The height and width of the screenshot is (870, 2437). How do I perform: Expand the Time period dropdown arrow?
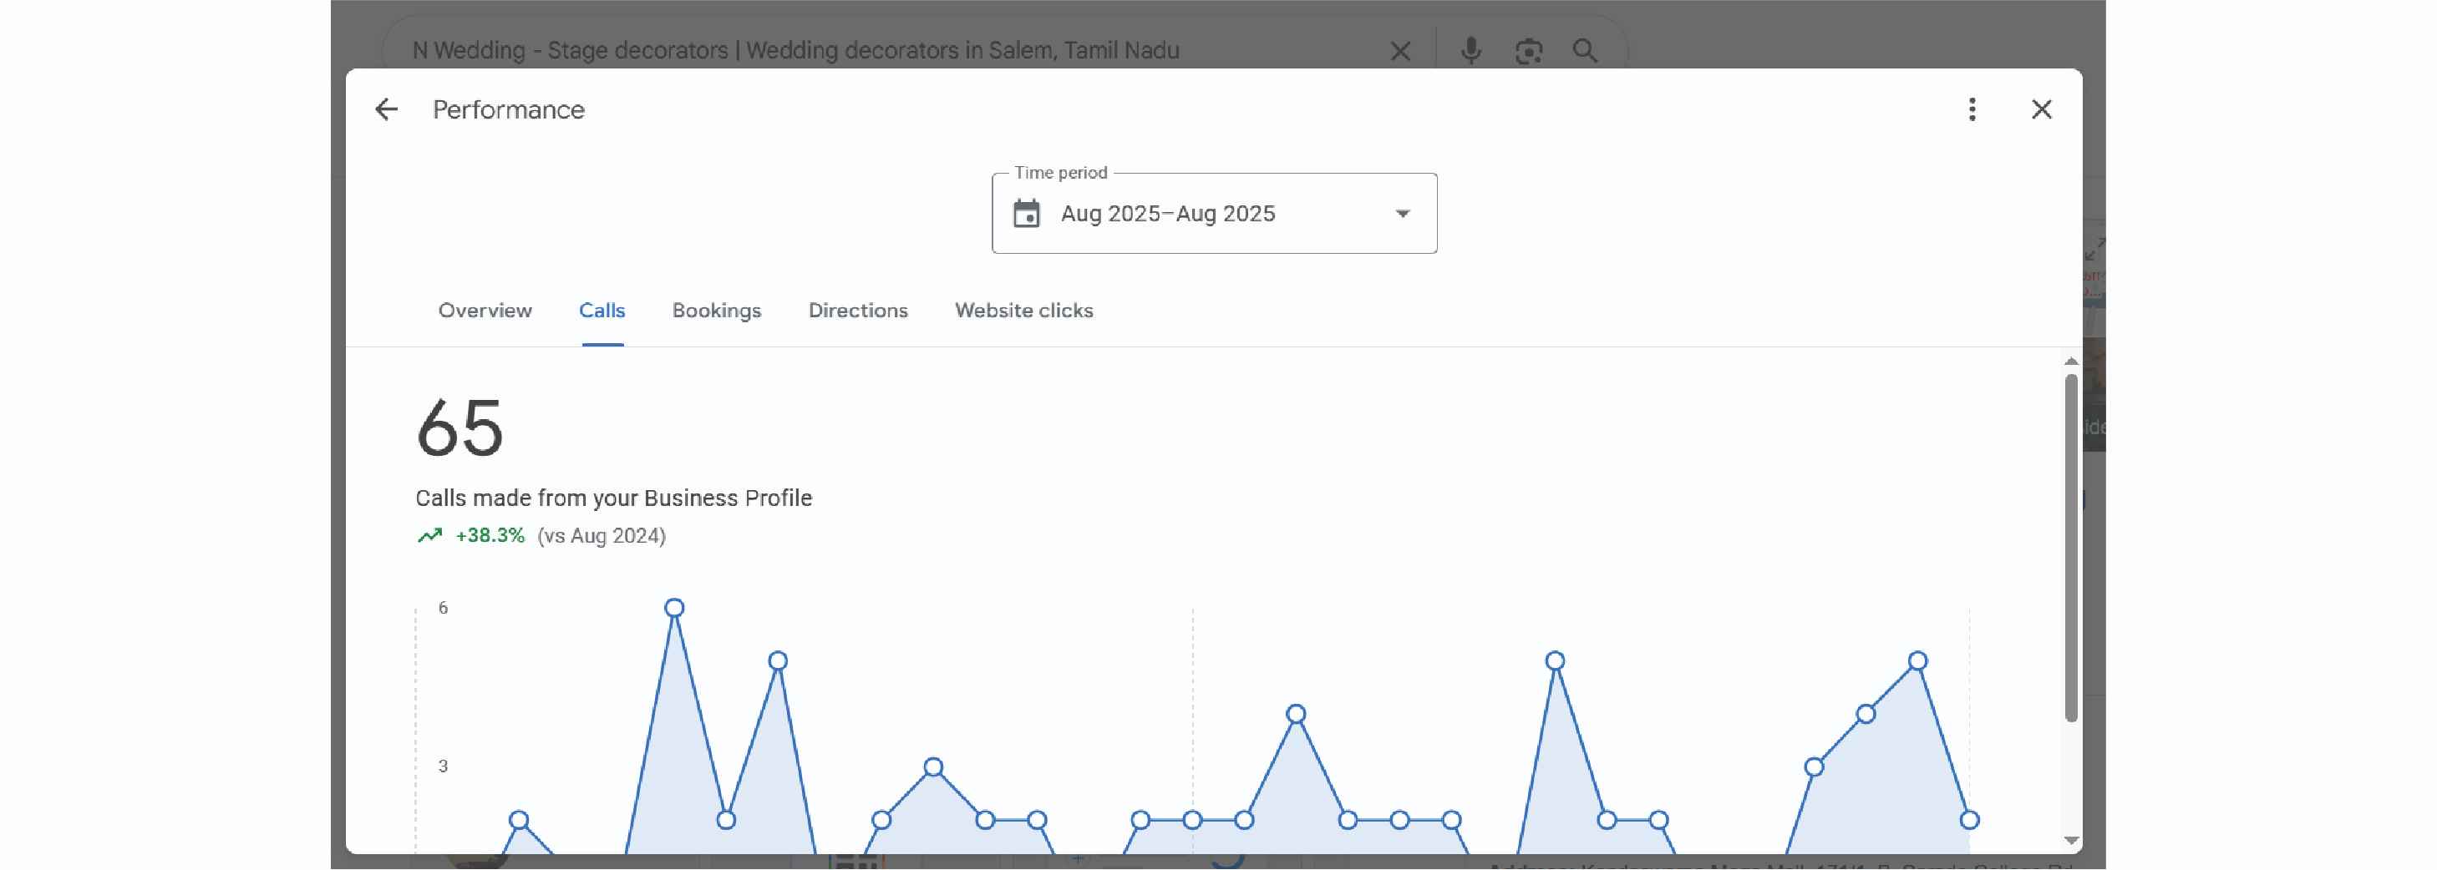click(1402, 214)
